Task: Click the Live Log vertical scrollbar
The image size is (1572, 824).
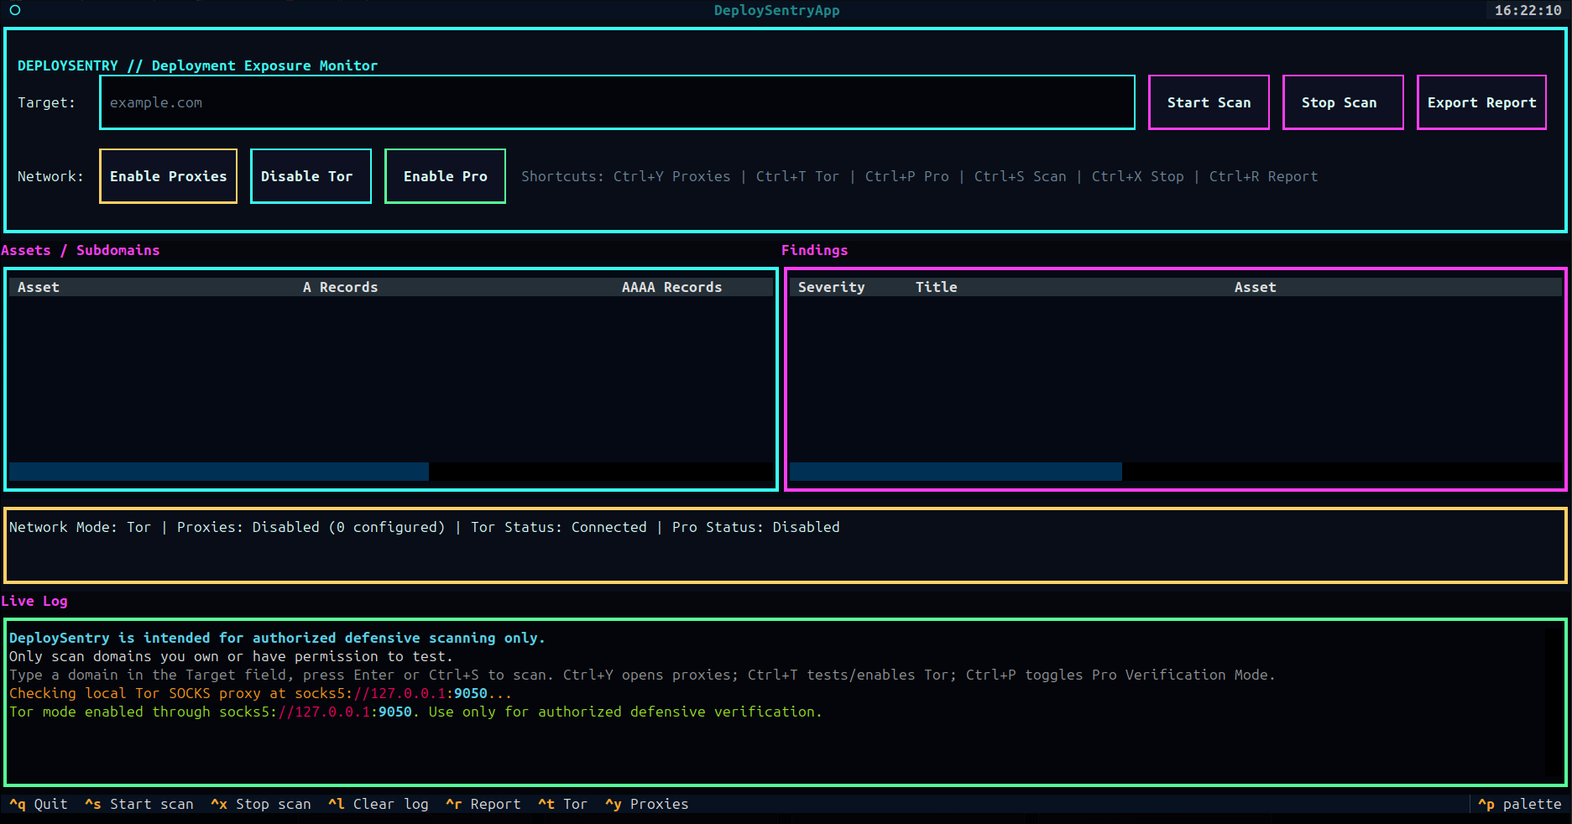Action: tap(1554, 702)
